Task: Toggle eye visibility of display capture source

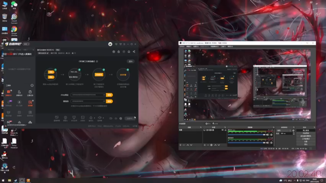Action: [222, 130]
